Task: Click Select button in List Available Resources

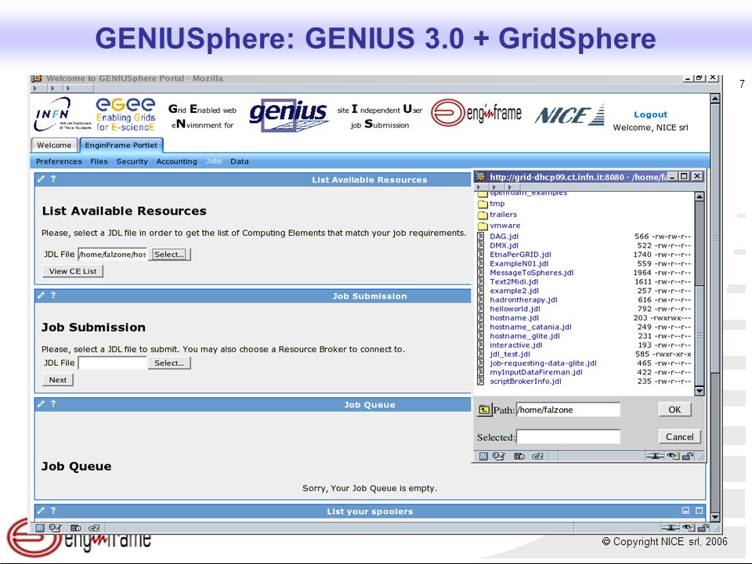Action: 169,255
